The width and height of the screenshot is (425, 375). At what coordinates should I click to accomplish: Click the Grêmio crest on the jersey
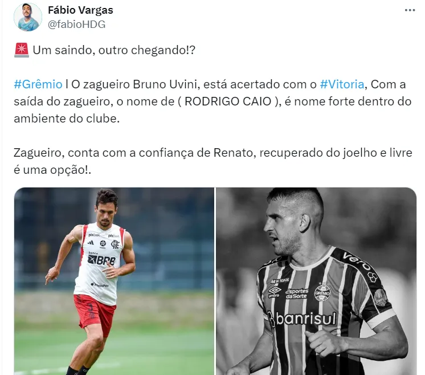tap(322, 292)
